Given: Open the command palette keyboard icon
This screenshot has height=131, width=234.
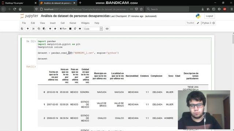Looking at the screenshot, I should 107,29.
